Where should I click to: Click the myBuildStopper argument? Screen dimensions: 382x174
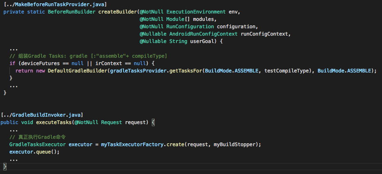click(236, 145)
